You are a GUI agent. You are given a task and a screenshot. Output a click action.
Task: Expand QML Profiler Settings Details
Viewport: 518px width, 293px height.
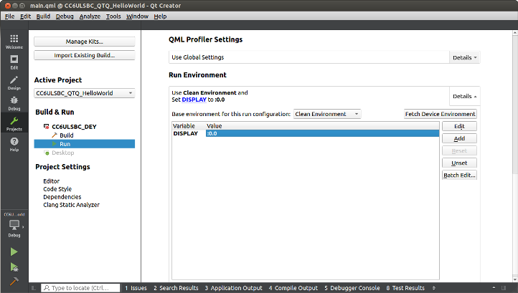464,57
